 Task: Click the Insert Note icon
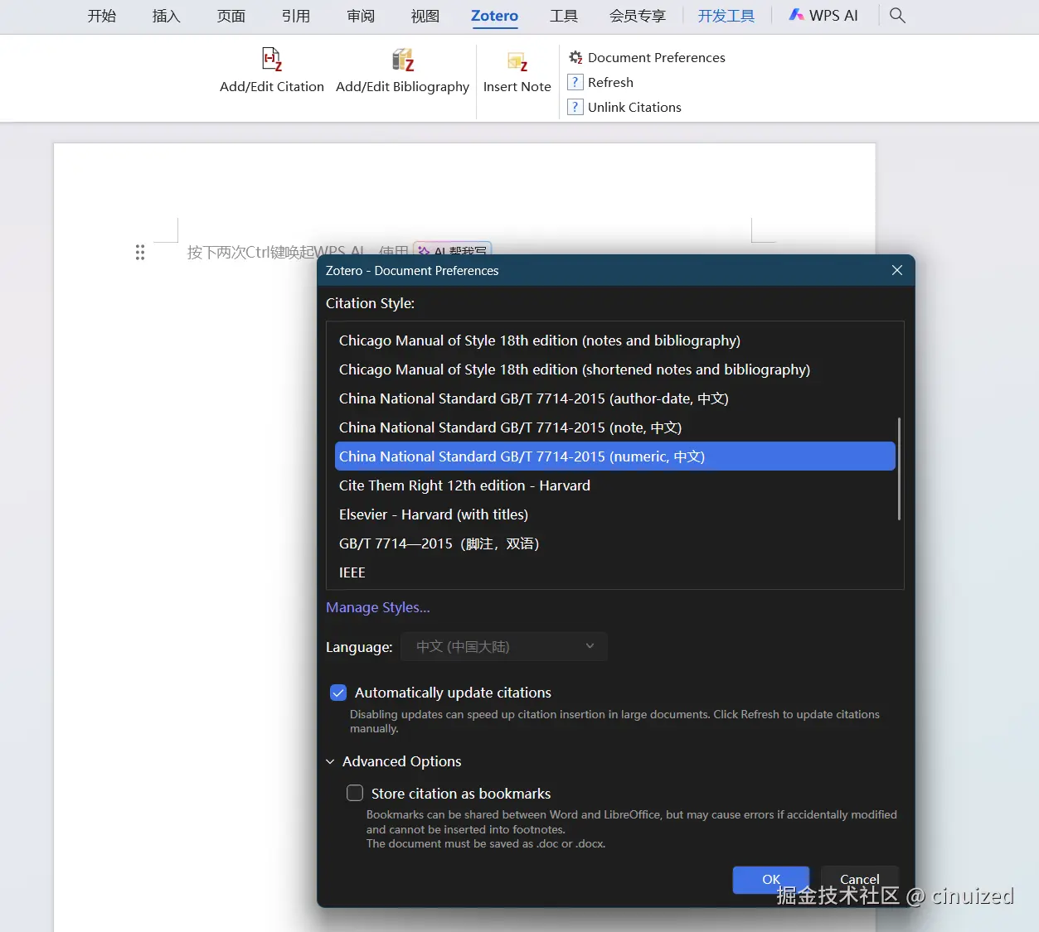pos(517,61)
